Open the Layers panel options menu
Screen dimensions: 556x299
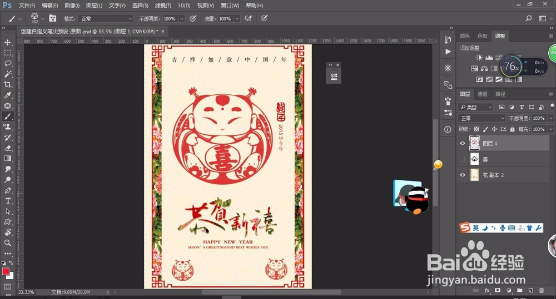tap(550, 94)
